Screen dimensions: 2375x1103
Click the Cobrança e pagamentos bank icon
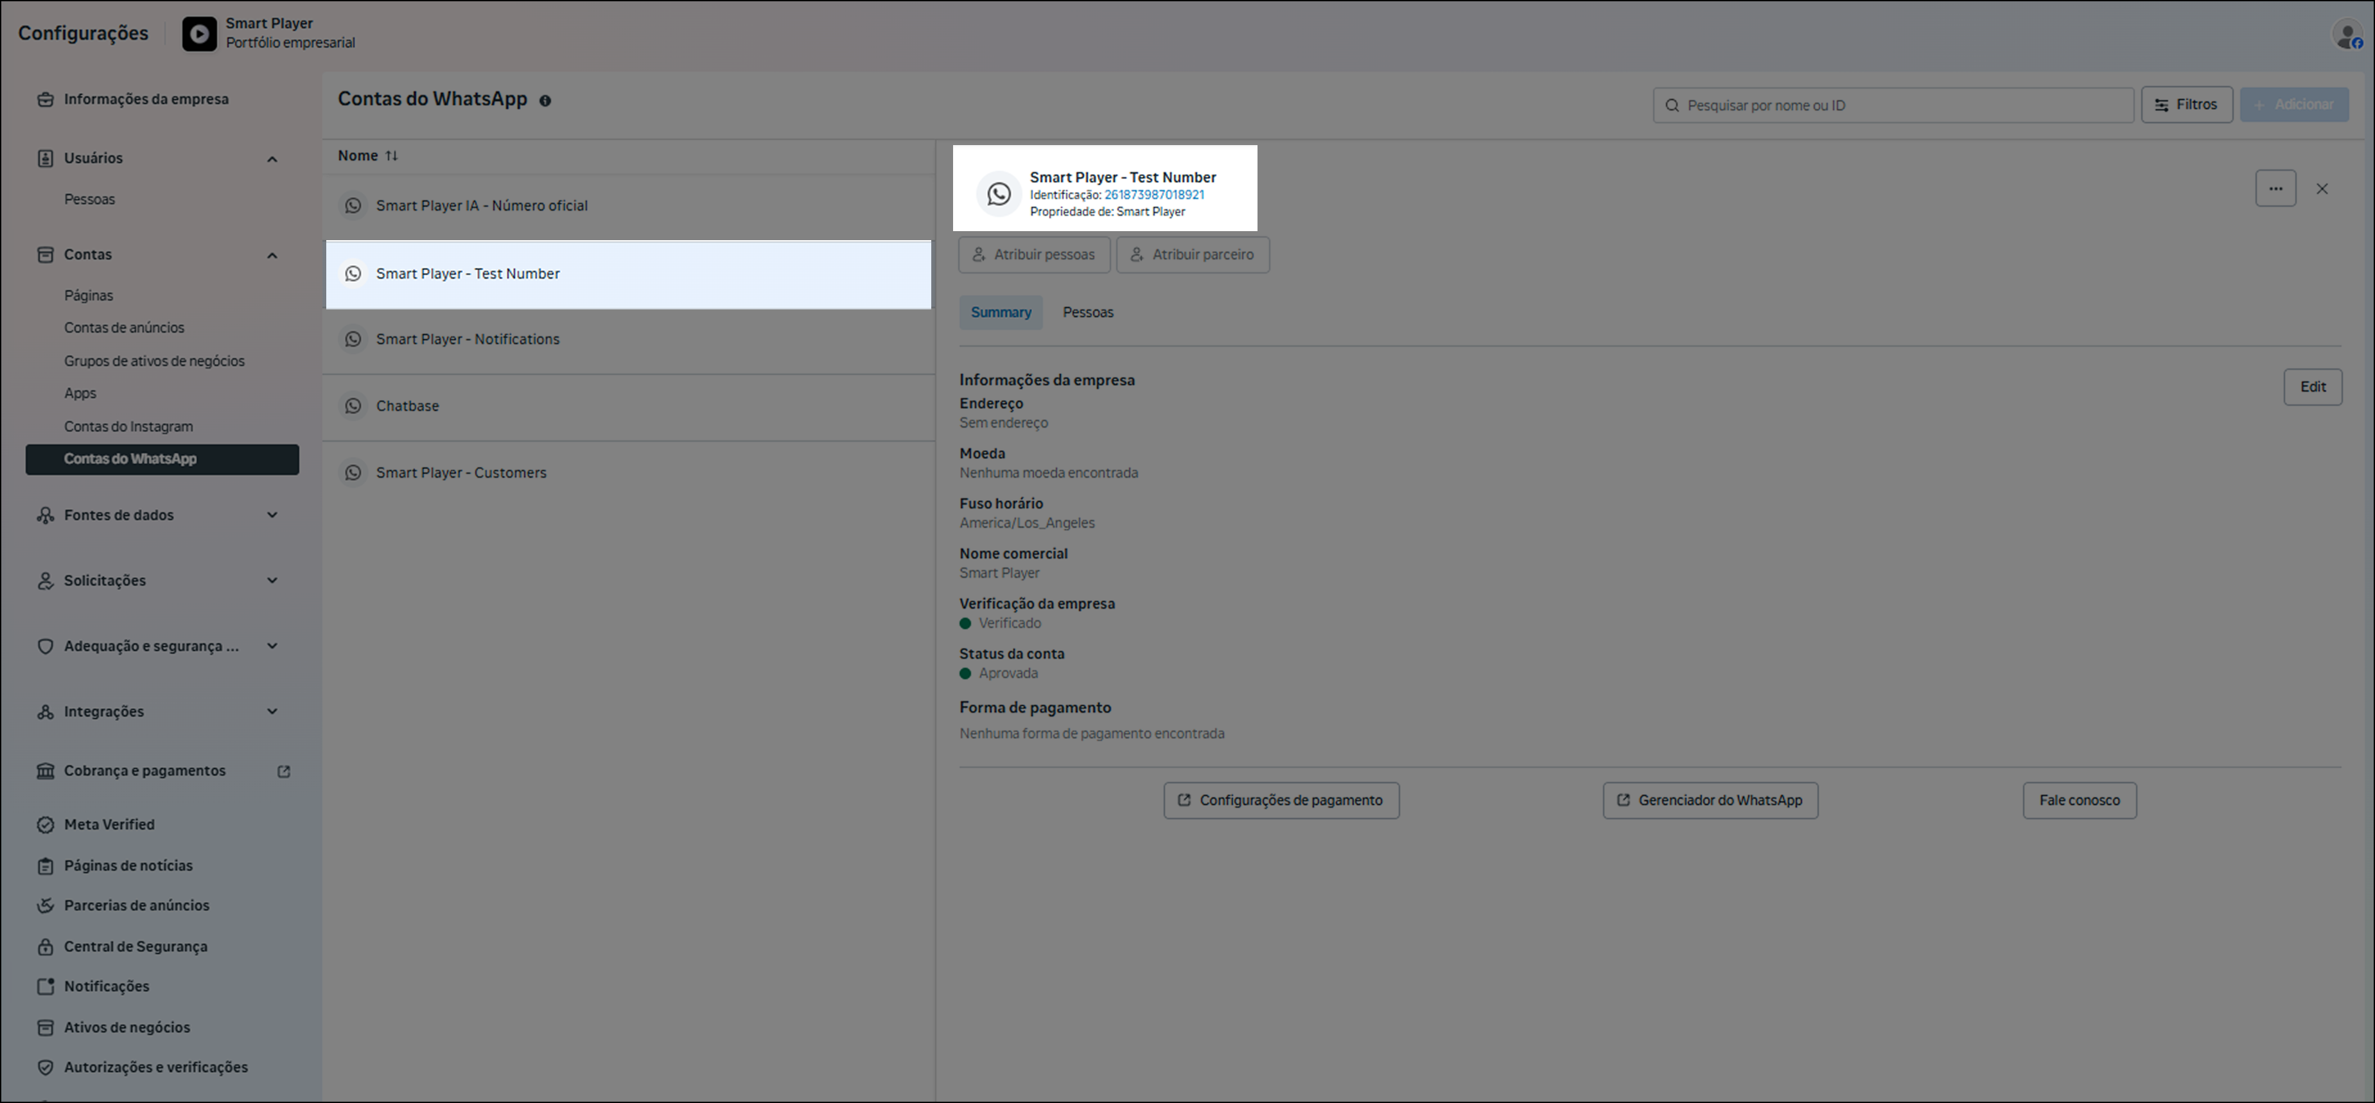45,771
